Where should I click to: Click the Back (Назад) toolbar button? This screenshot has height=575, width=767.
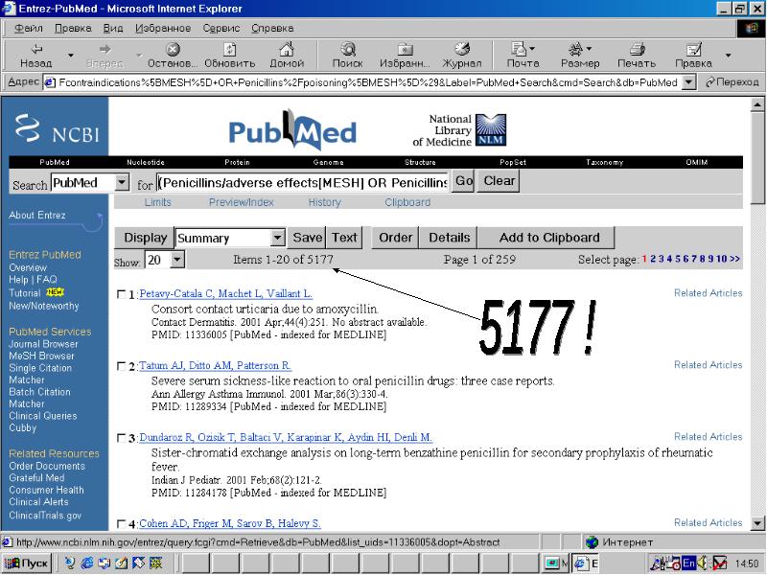(x=36, y=56)
